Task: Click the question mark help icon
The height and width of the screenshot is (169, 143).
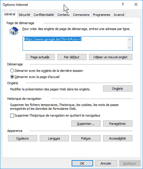Action: (123, 4)
